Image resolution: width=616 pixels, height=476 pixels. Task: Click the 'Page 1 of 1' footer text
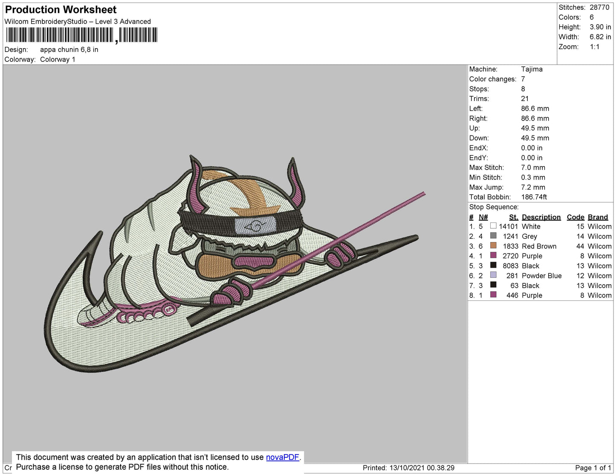click(593, 467)
